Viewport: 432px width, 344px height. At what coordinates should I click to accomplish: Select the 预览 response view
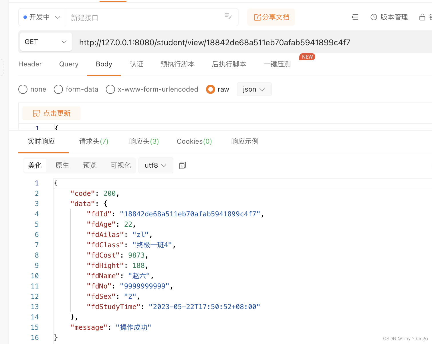90,165
